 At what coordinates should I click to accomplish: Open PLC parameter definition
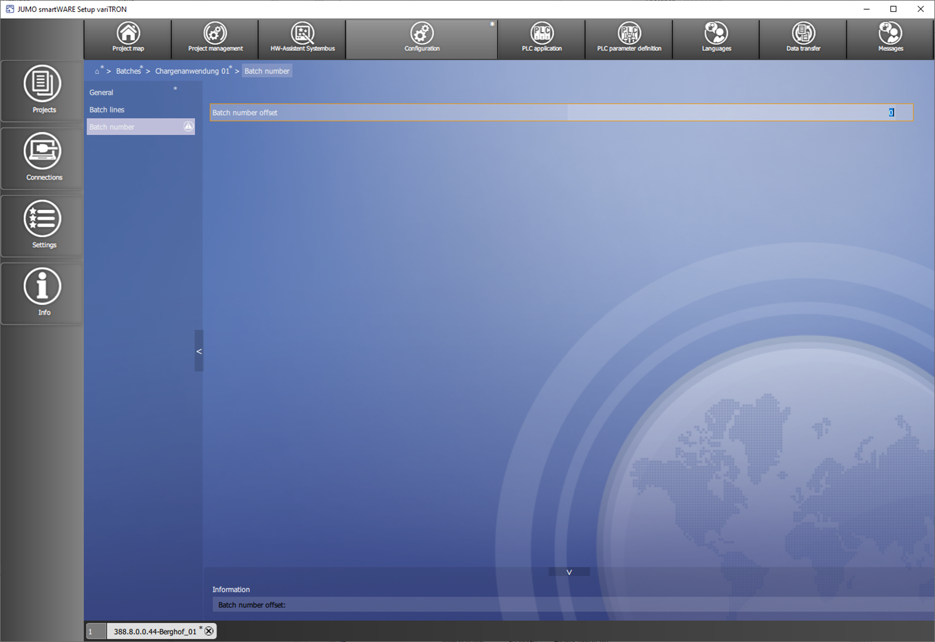click(x=629, y=38)
